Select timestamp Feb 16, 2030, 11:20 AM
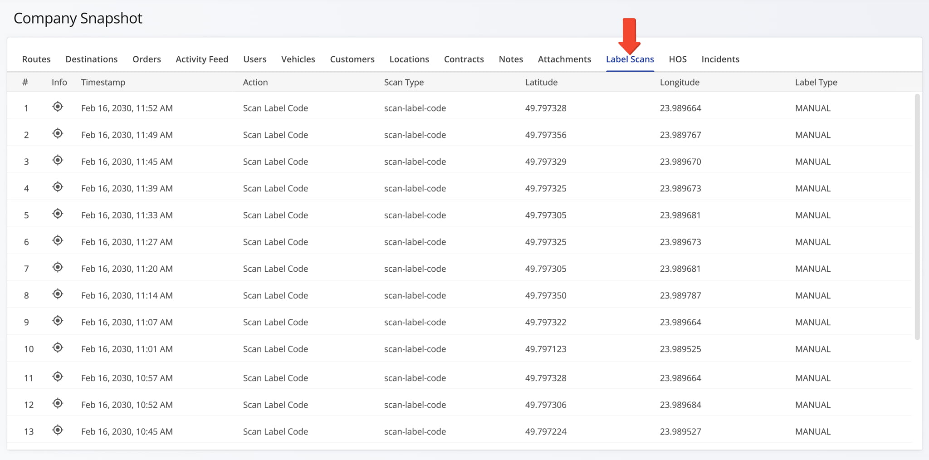The height and width of the screenshot is (460, 929). [127, 269]
